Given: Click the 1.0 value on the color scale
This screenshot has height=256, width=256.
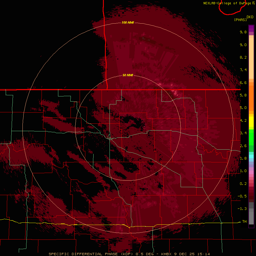Looking at the screenshot, I should point(243,171).
